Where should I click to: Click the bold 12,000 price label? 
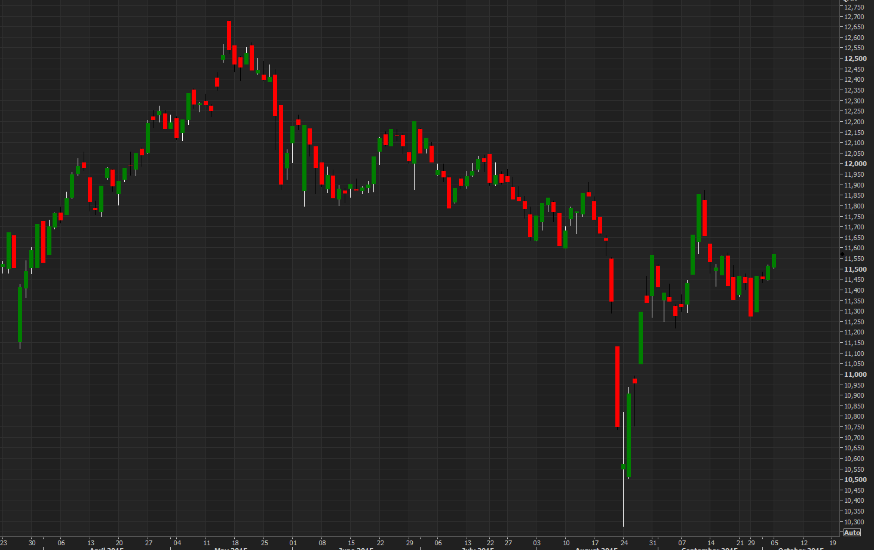click(855, 164)
